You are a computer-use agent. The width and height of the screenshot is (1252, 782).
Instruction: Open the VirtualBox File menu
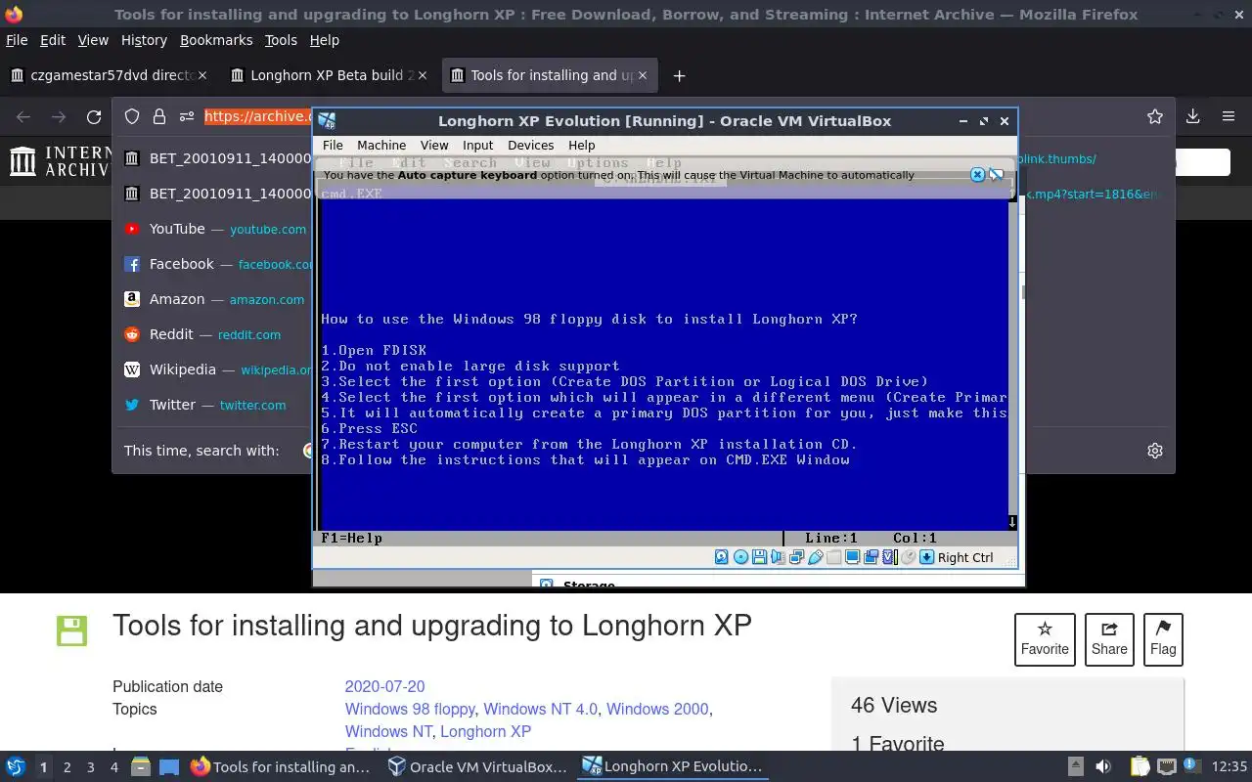click(333, 145)
